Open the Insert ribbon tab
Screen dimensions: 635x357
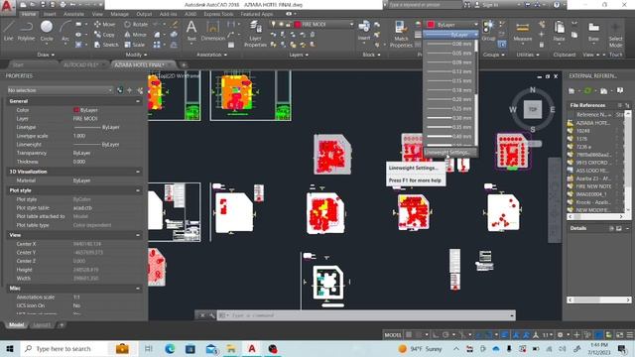[50, 14]
